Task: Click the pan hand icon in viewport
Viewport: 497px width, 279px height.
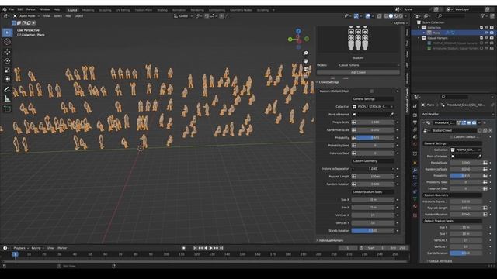Action: (x=305, y=60)
